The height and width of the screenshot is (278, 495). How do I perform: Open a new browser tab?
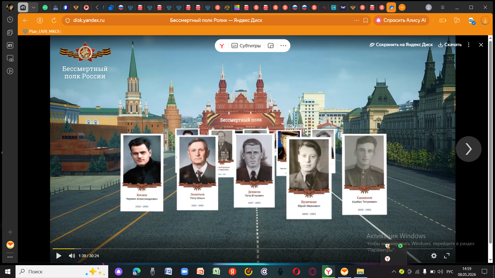pyautogui.click(x=402, y=7)
